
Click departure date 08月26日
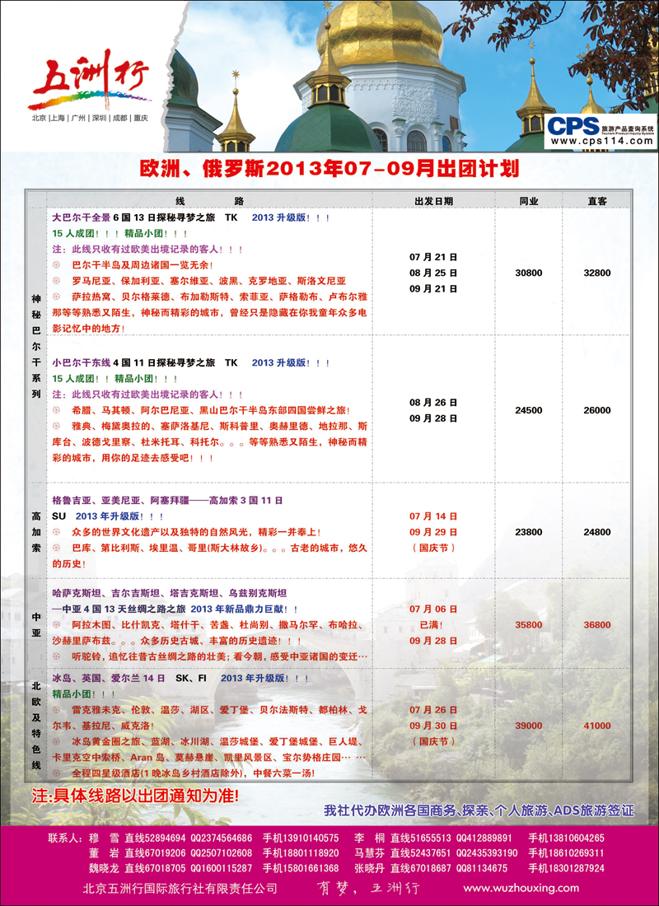tap(433, 402)
